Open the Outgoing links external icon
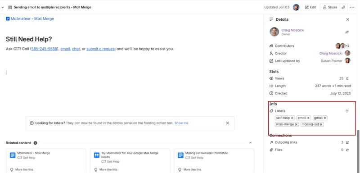The height and width of the screenshot is (173, 360). tap(347, 142)
